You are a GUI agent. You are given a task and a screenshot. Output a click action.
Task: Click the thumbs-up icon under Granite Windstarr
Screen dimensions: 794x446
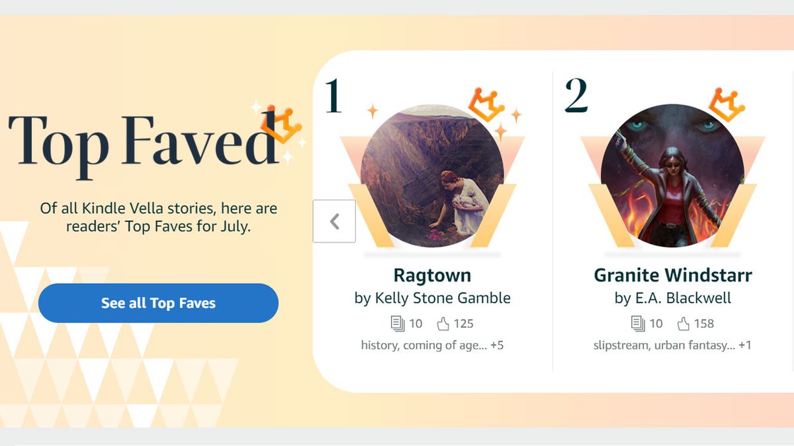click(x=684, y=324)
